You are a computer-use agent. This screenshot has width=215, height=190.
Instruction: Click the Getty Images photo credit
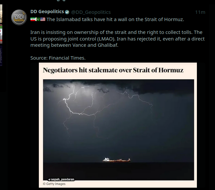(54, 184)
